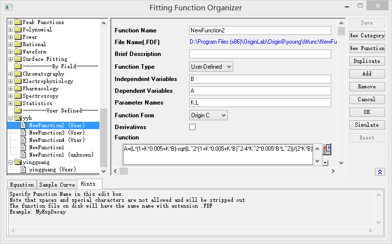This screenshot has width=392, height=244.
Task: Expand the Chromatography category
Action: (x=11, y=74)
